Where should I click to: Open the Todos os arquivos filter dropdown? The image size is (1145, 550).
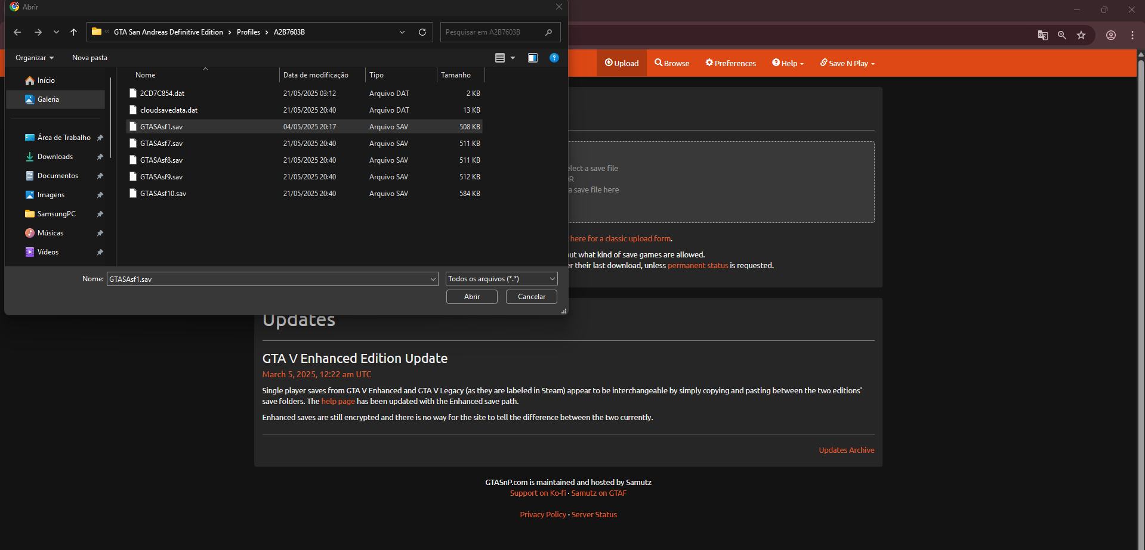pos(502,279)
